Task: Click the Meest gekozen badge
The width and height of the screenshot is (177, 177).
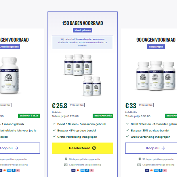Action: [82, 30]
